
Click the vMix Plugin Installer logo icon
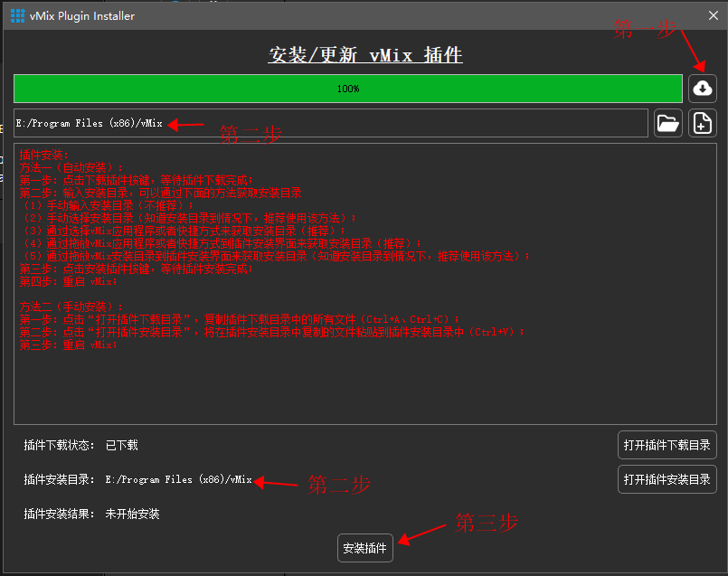tap(18, 15)
